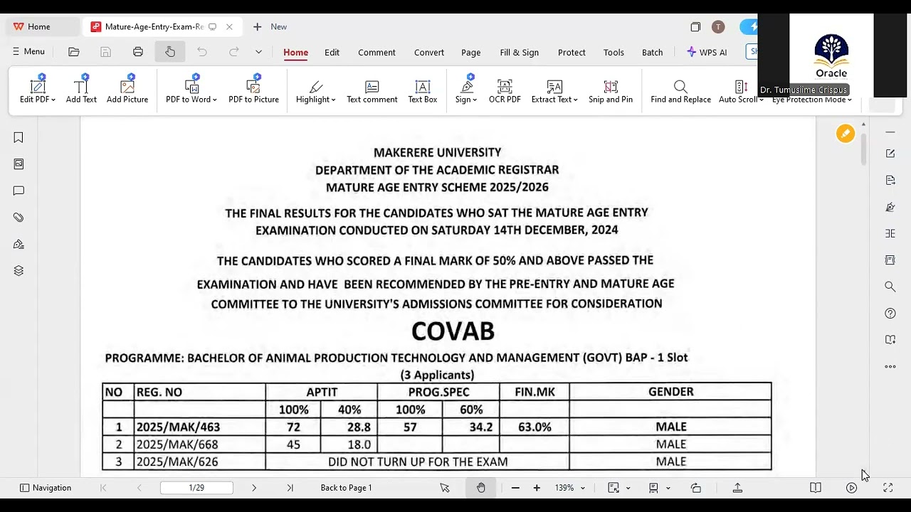911x512 pixels.
Task: Open the Bookmarks panel in left sidebar
Action: 19,137
